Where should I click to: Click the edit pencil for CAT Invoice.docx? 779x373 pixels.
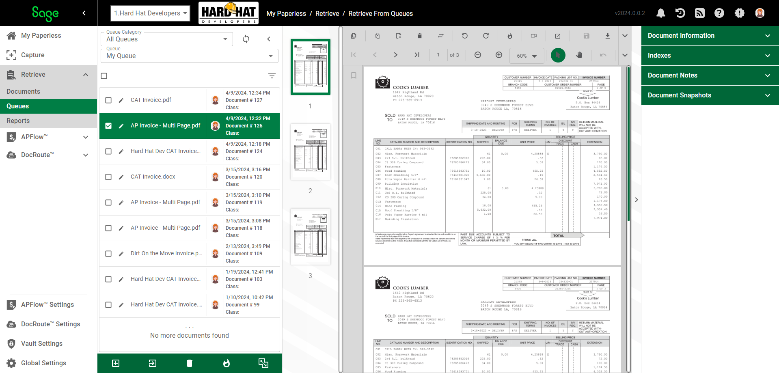click(x=121, y=177)
